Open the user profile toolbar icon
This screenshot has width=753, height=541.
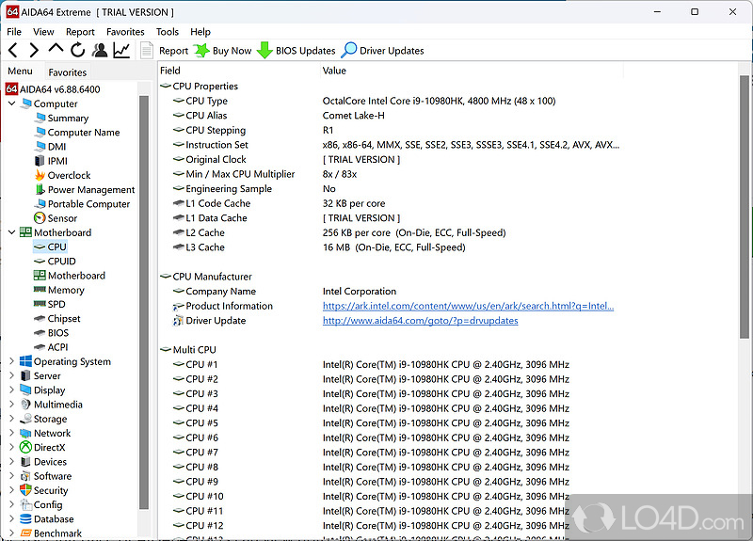(99, 51)
